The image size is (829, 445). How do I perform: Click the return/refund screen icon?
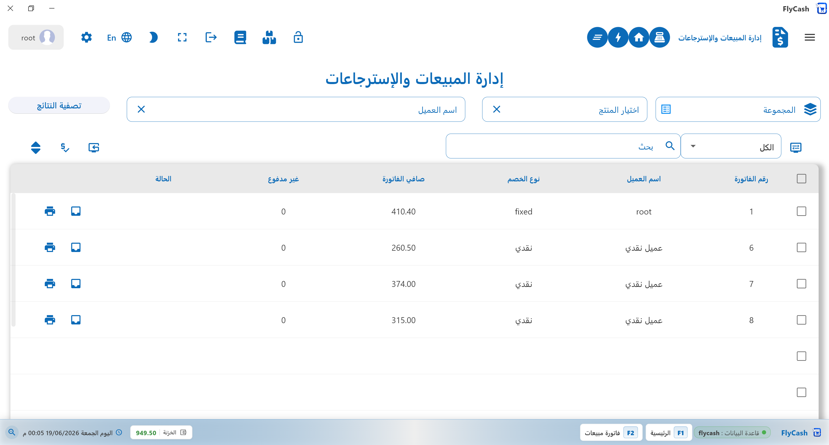pos(94,147)
